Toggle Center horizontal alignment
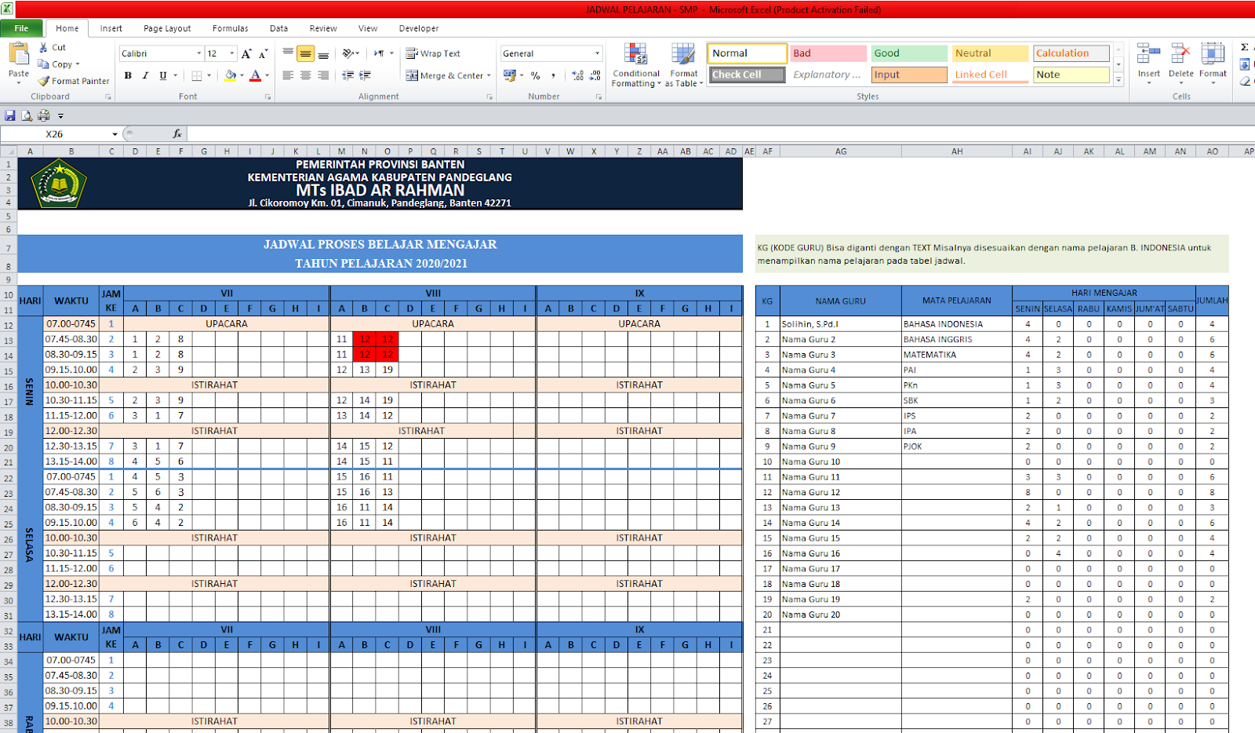This screenshot has height=733, width=1255. tap(305, 75)
